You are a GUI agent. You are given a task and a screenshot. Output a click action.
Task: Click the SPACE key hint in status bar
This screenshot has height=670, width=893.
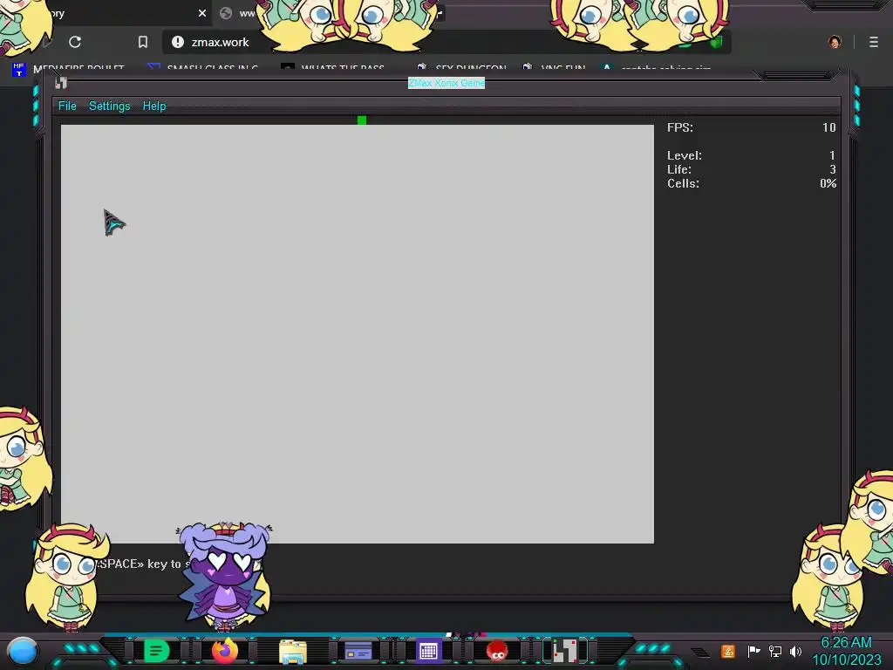coord(142,564)
